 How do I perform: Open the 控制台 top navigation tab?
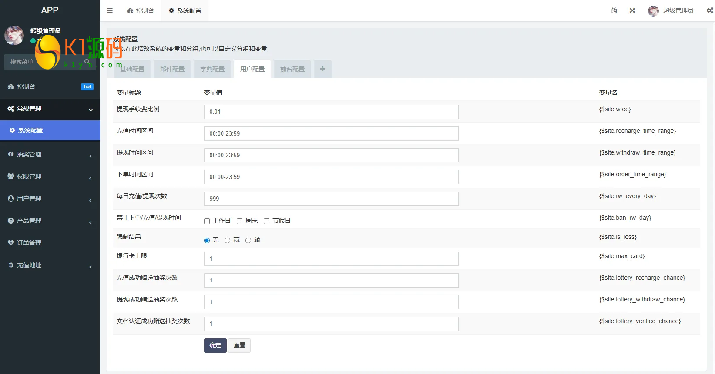pos(141,10)
